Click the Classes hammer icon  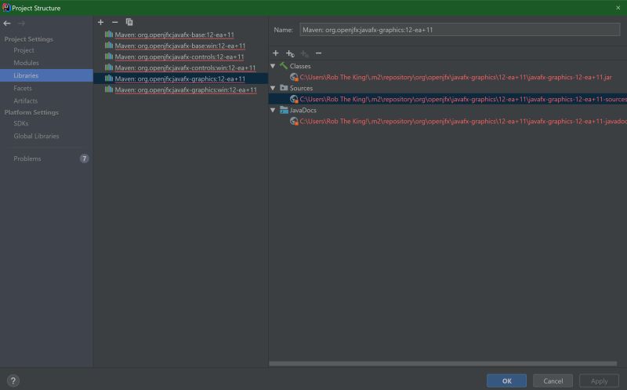pyautogui.click(x=284, y=66)
